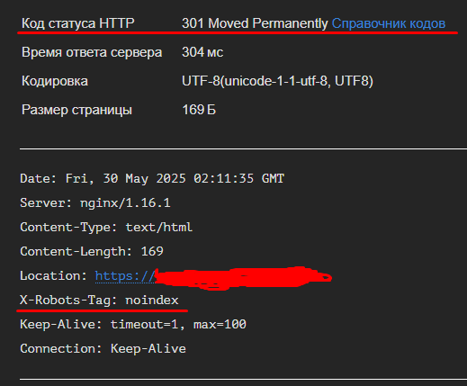This screenshot has height=386, width=467.
Task: Click the Location header name
Action: (x=53, y=276)
